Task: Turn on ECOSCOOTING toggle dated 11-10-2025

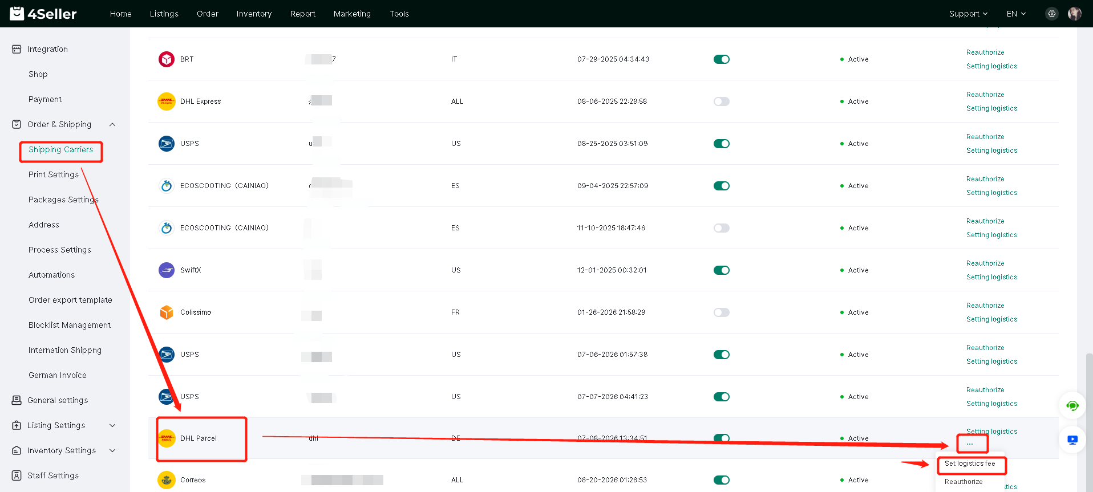Action: click(x=722, y=228)
